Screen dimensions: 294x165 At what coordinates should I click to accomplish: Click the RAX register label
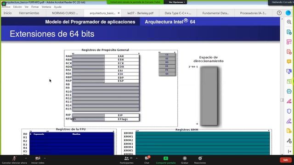68,56
